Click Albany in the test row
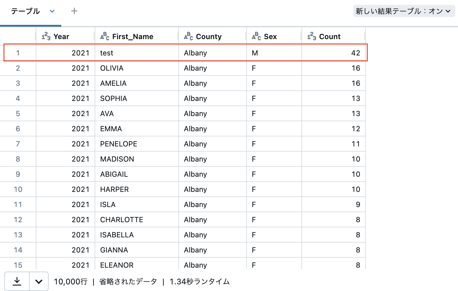This screenshot has height=291, width=458. click(195, 53)
